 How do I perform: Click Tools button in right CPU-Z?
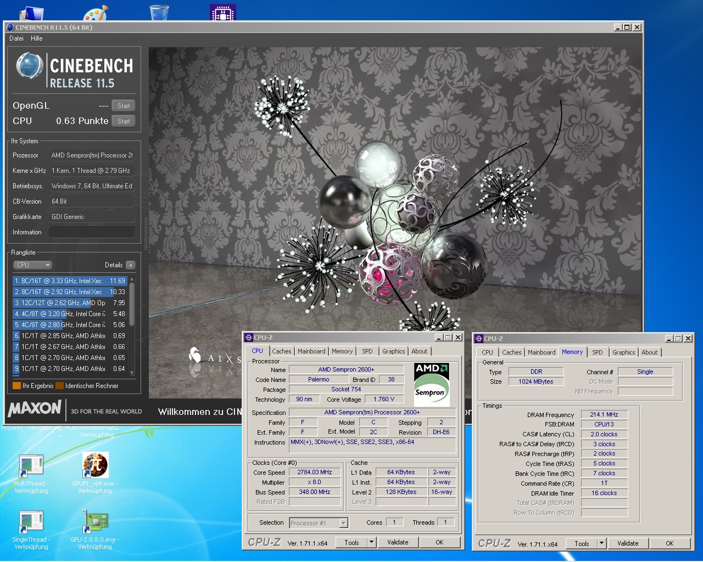point(582,543)
